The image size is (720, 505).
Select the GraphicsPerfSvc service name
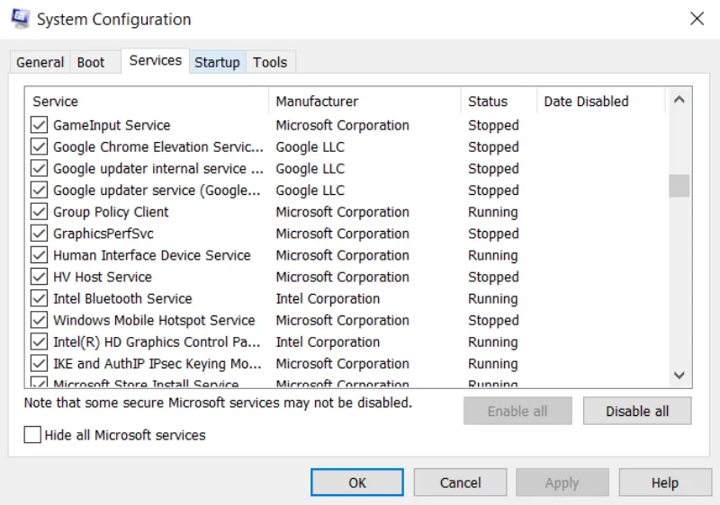coord(103,234)
